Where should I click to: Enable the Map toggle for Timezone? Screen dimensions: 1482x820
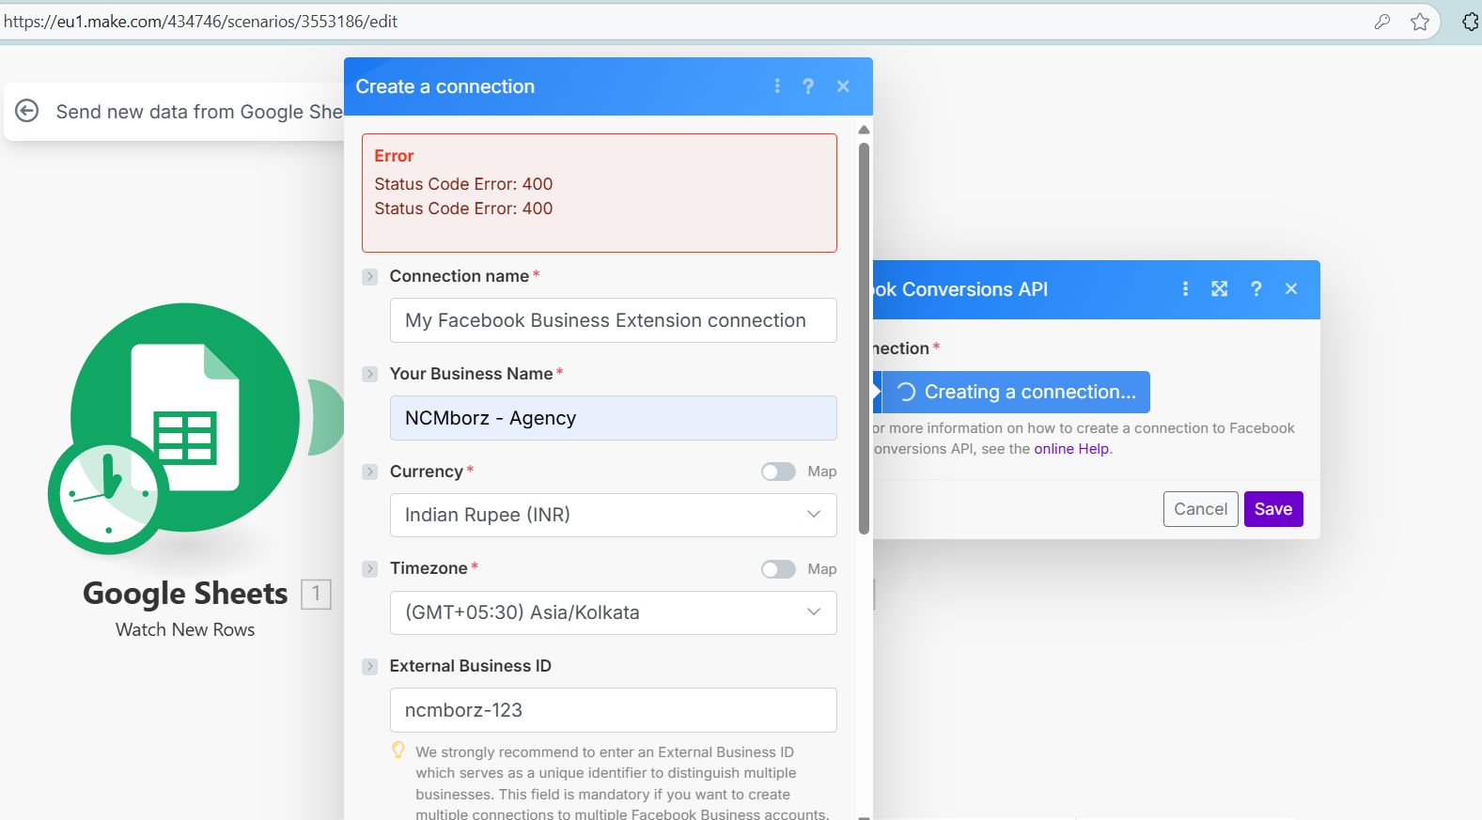pyautogui.click(x=778, y=569)
